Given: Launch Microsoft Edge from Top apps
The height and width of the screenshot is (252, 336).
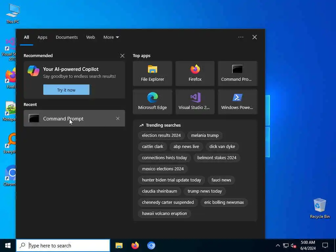Looking at the screenshot, I should click(x=152, y=102).
